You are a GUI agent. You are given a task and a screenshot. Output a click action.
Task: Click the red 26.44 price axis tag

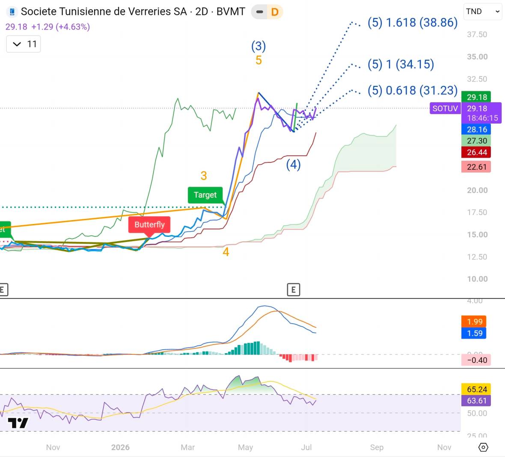[476, 152]
